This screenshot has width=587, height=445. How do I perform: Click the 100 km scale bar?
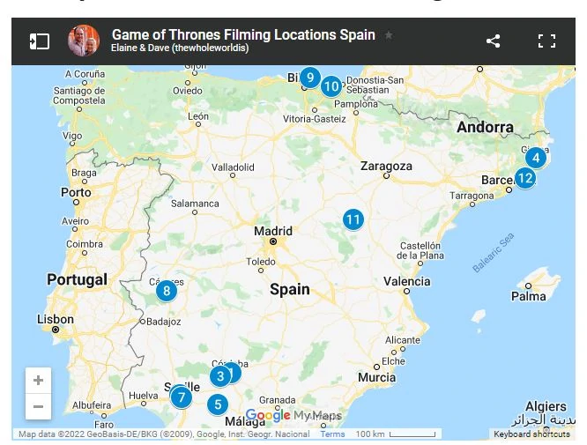tap(396, 434)
